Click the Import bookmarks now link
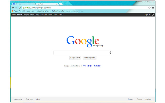Viewport: 165px width, 103px height. (x=74, y=11)
